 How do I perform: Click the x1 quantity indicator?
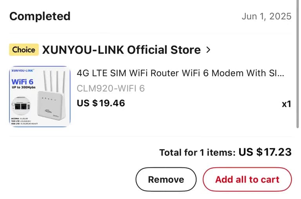pyautogui.click(x=286, y=104)
